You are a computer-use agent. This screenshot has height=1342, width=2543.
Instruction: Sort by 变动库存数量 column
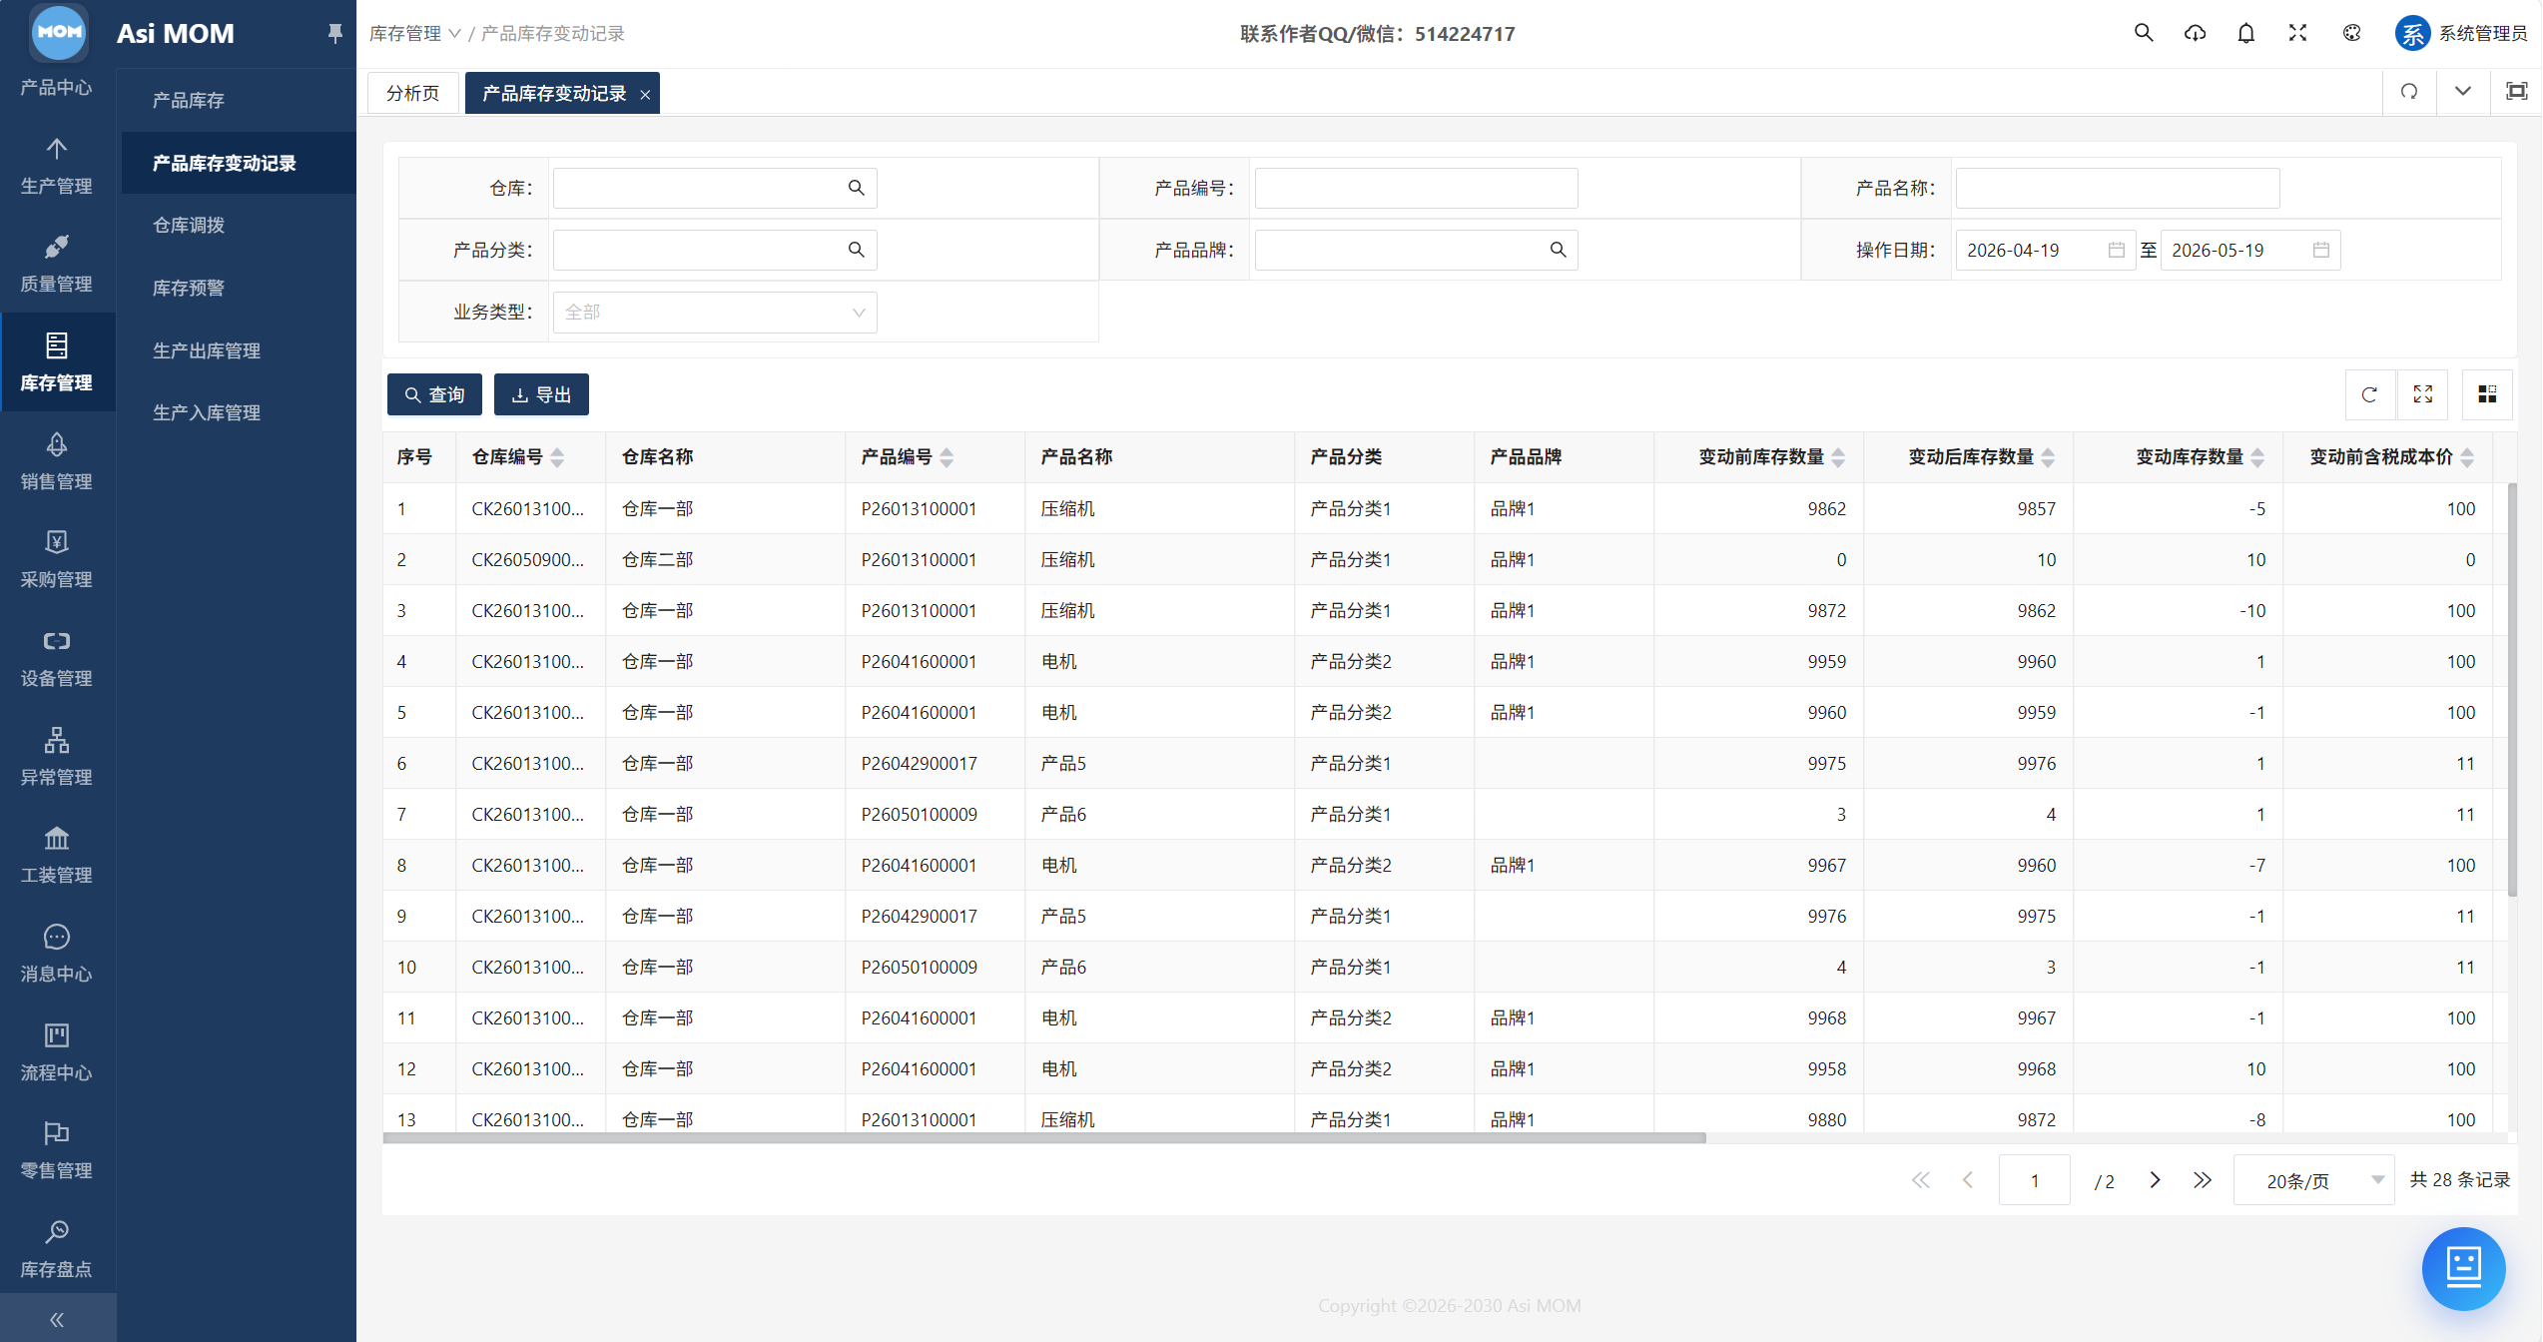(2257, 457)
